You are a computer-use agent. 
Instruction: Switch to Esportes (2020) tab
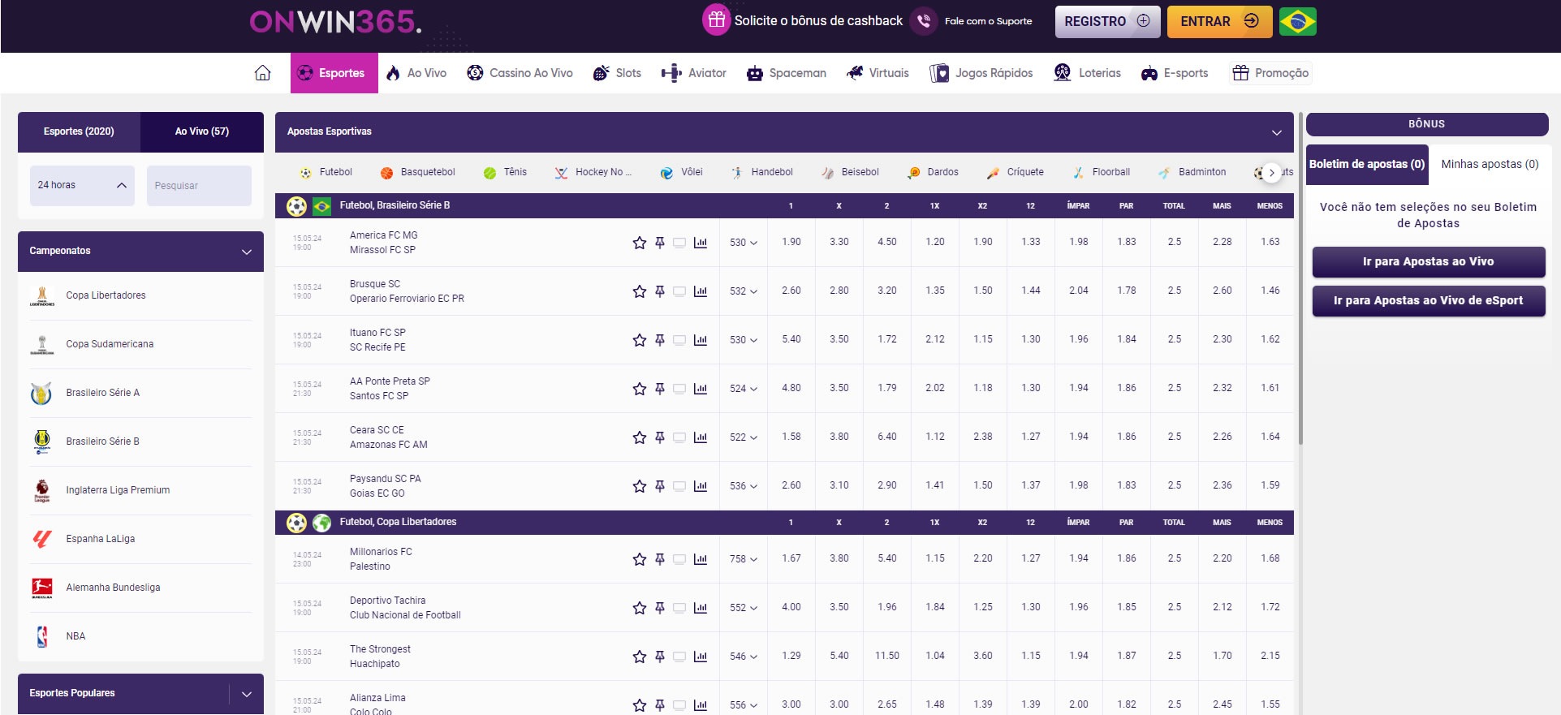(79, 131)
